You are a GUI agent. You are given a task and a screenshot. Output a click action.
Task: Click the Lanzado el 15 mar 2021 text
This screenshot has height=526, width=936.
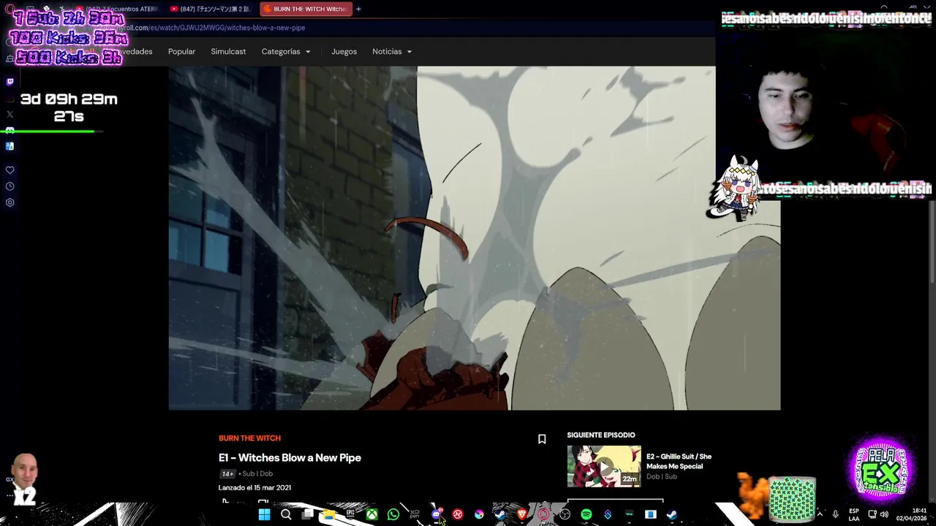254,487
